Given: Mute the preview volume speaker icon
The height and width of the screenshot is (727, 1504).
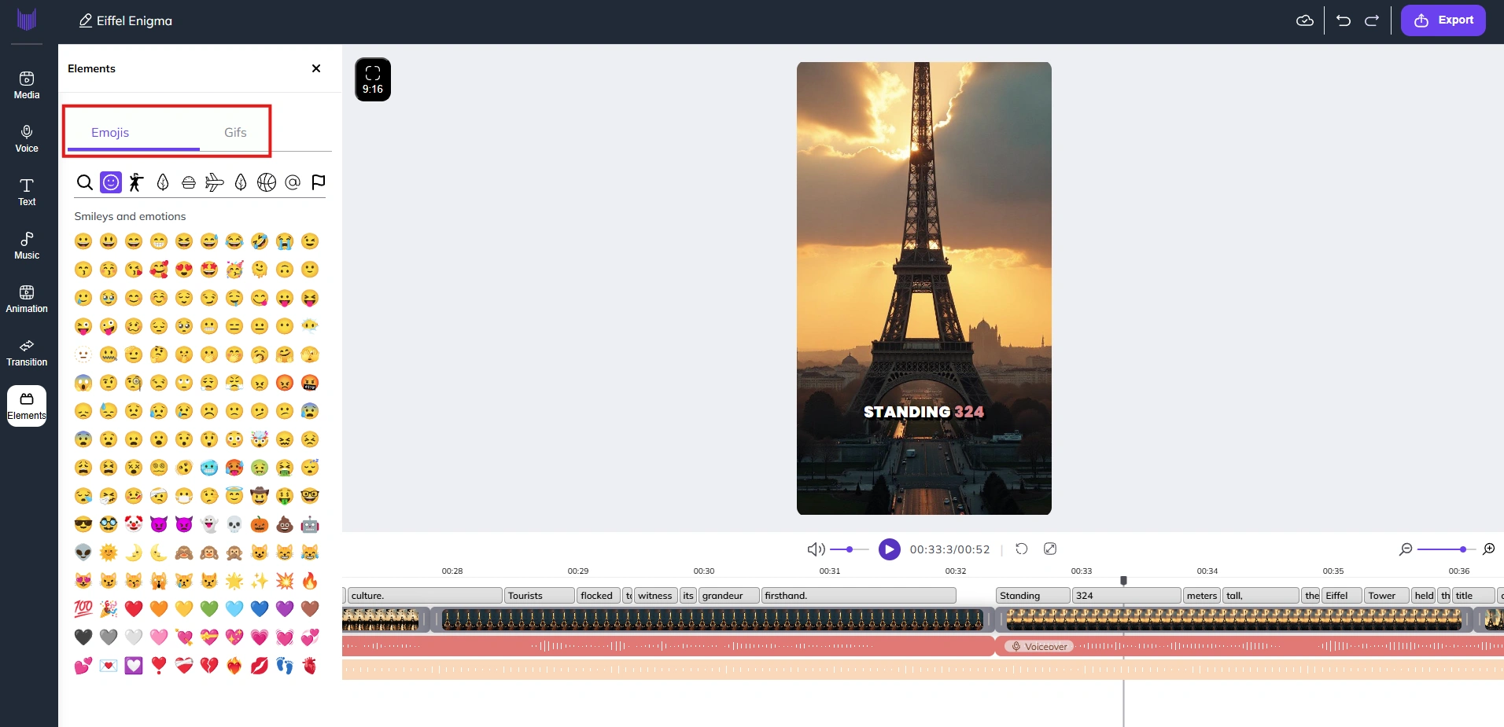Looking at the screenshot, I should [816, 549].
